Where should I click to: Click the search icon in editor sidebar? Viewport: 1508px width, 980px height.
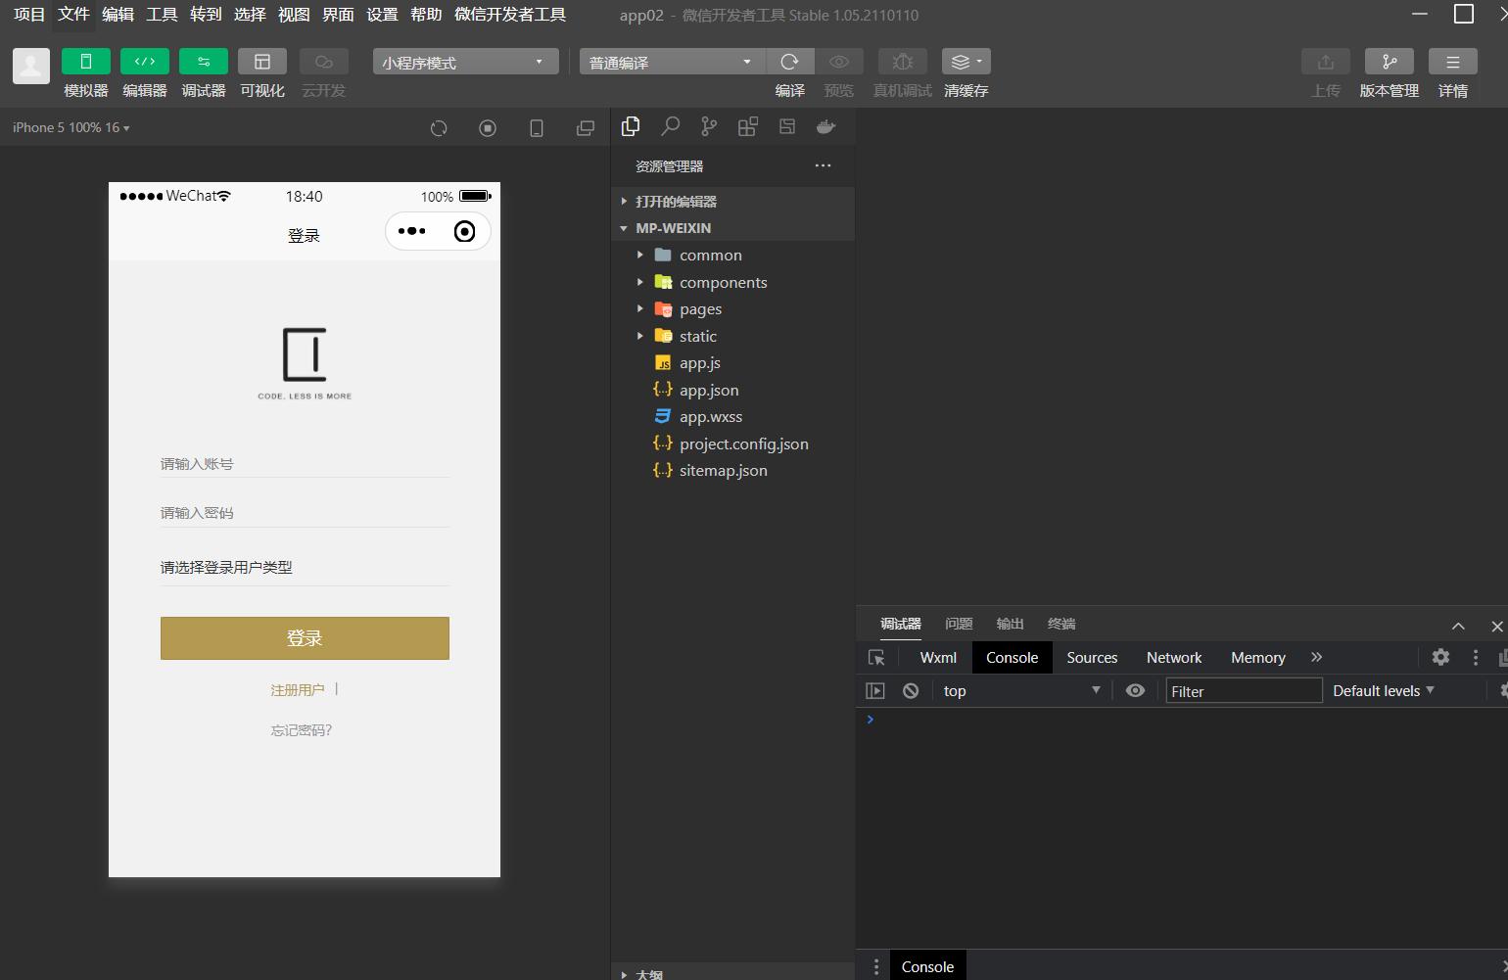tap(670, 127)
